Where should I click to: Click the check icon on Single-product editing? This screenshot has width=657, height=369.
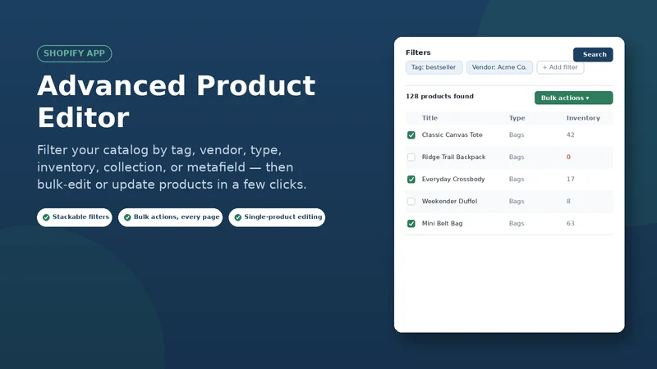(x=238, y=217)
